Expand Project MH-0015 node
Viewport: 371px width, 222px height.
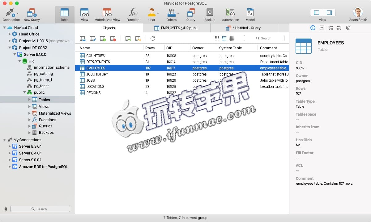(x=10, y=41)
